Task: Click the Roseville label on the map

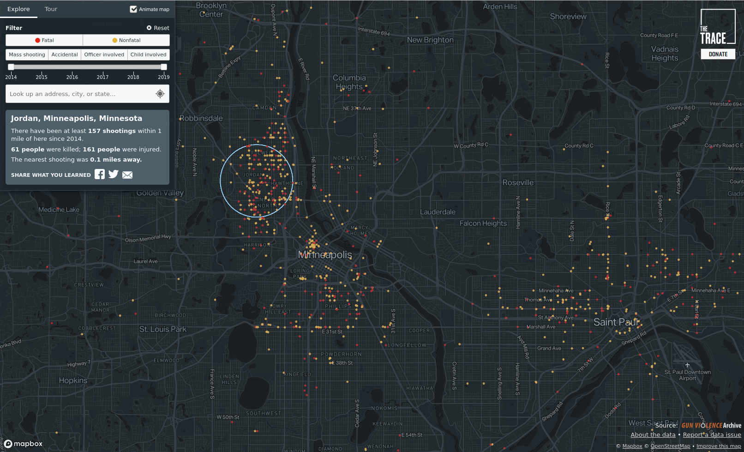Action: pyautogui.click(x=518, y=182)
